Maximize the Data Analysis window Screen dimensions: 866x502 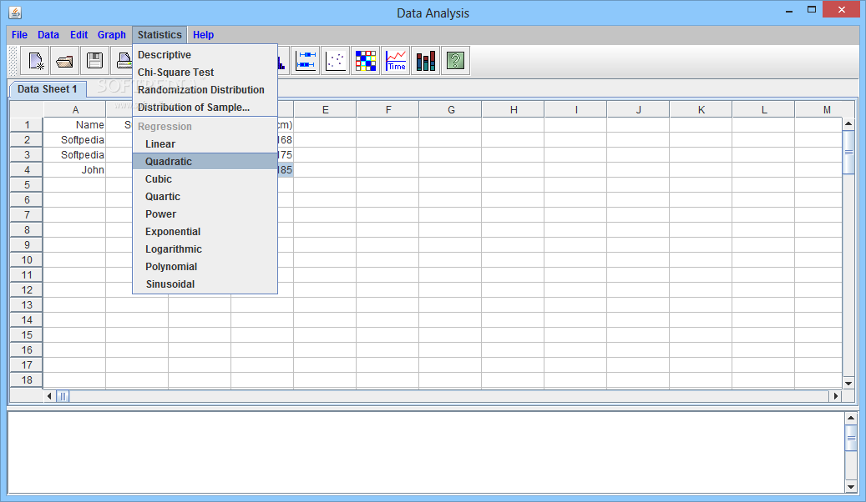point(812,10)
